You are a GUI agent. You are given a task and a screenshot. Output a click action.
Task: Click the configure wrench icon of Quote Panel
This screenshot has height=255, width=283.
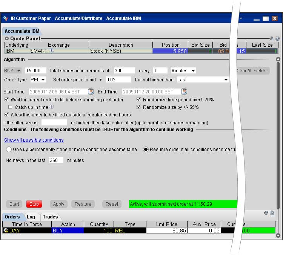[x=271, y=38]
